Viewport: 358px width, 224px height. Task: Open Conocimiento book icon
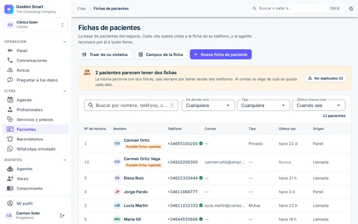10,188
